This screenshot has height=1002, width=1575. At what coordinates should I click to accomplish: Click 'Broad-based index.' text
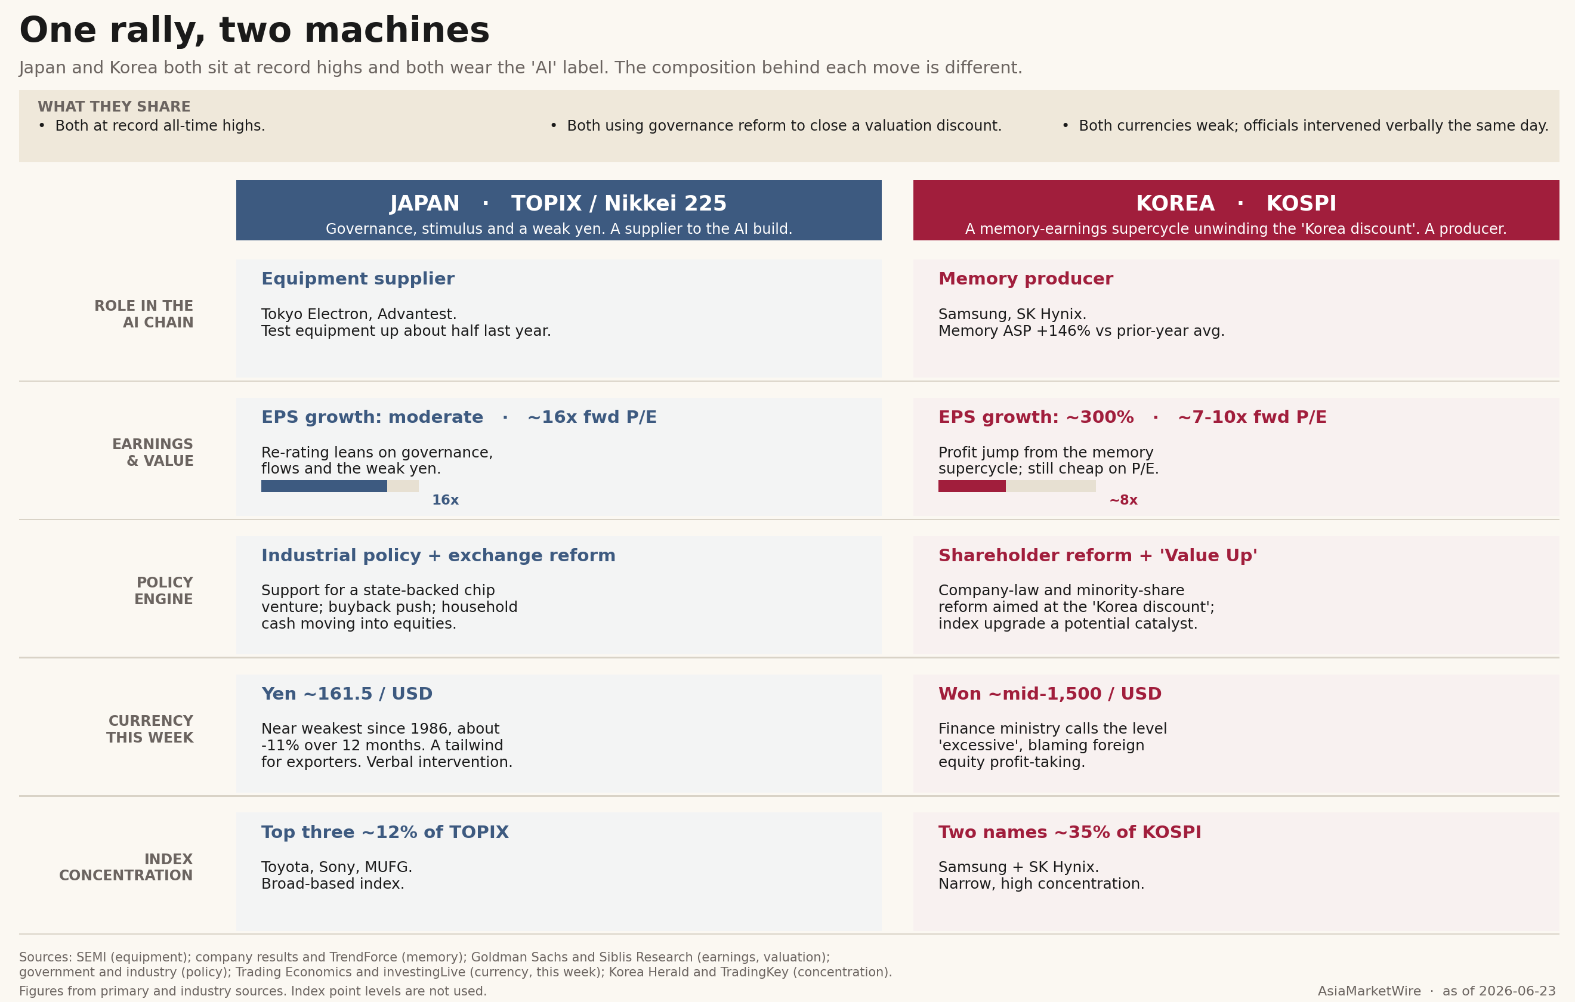333,884
